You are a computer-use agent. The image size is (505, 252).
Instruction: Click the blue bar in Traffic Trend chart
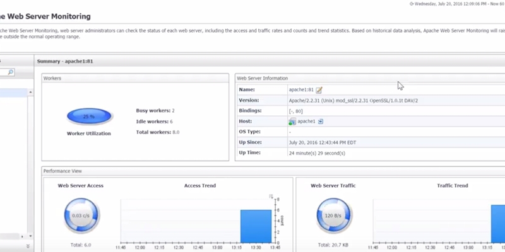click(498, 224)
